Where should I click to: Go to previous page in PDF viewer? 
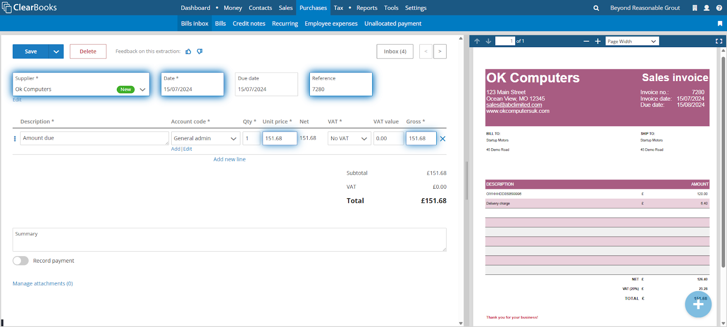click(x=477, y=41)
